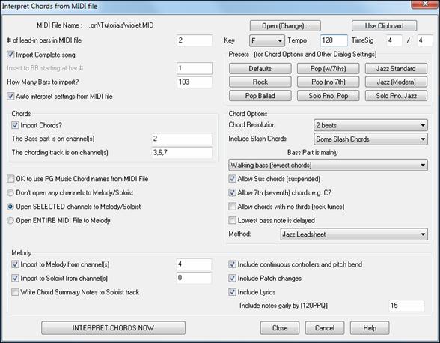The height and width of the screenshot is (343, 440).
Task: Click the Tempo input field
Action: coord(334,40)
